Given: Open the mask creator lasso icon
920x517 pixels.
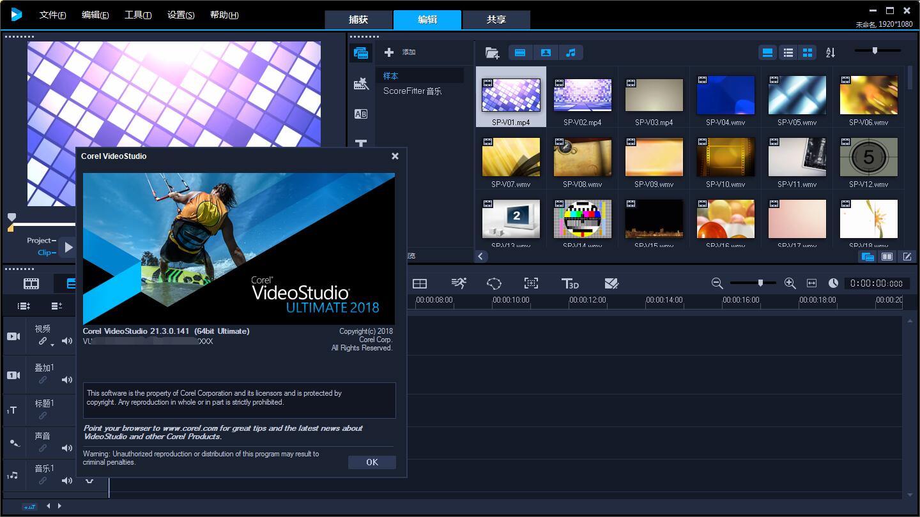Looking at the screenshot, I should pyautogui.click(x=494, y=283).
